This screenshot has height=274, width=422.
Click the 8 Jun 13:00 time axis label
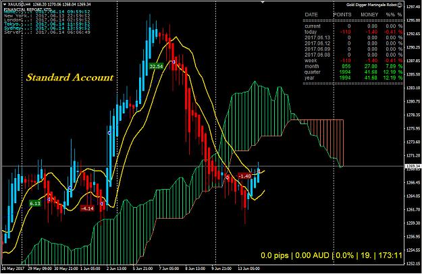pos(194,269)
